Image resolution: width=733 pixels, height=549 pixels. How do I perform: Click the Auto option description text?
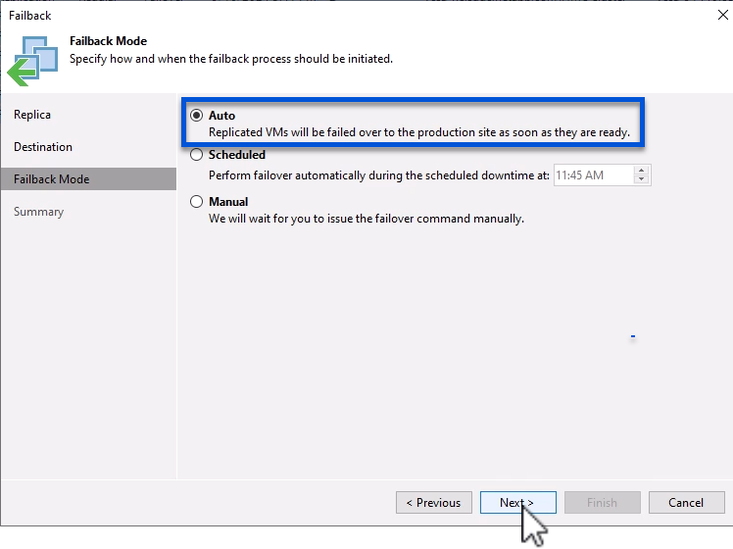tap(418, 132)
